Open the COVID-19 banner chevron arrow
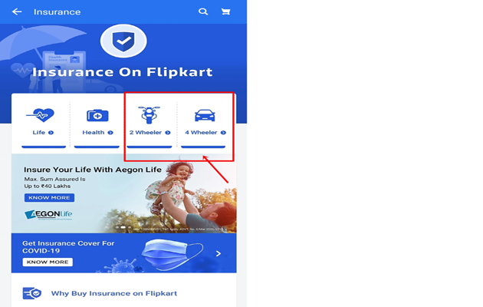This screenshot has width=483, height=307. click(219, 253)
